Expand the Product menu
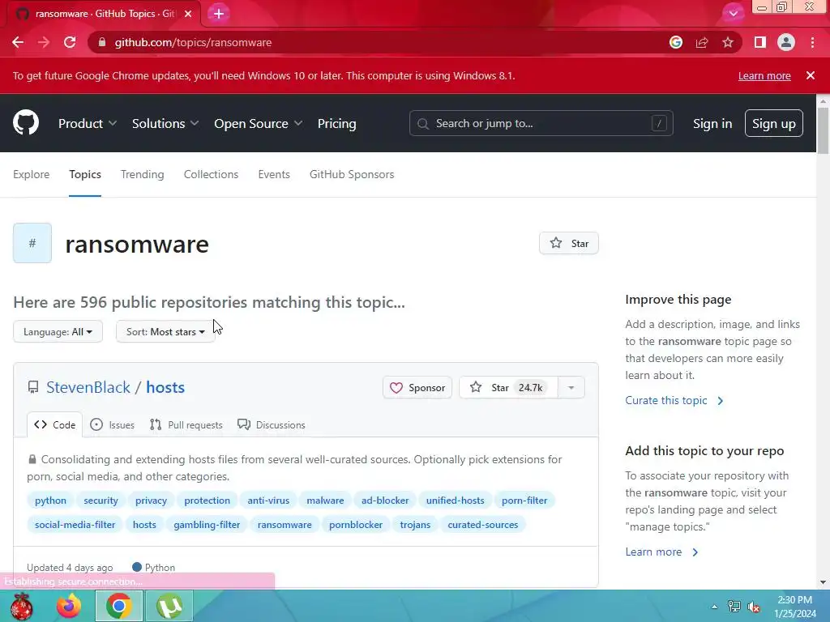 click(x=88, y=123)
